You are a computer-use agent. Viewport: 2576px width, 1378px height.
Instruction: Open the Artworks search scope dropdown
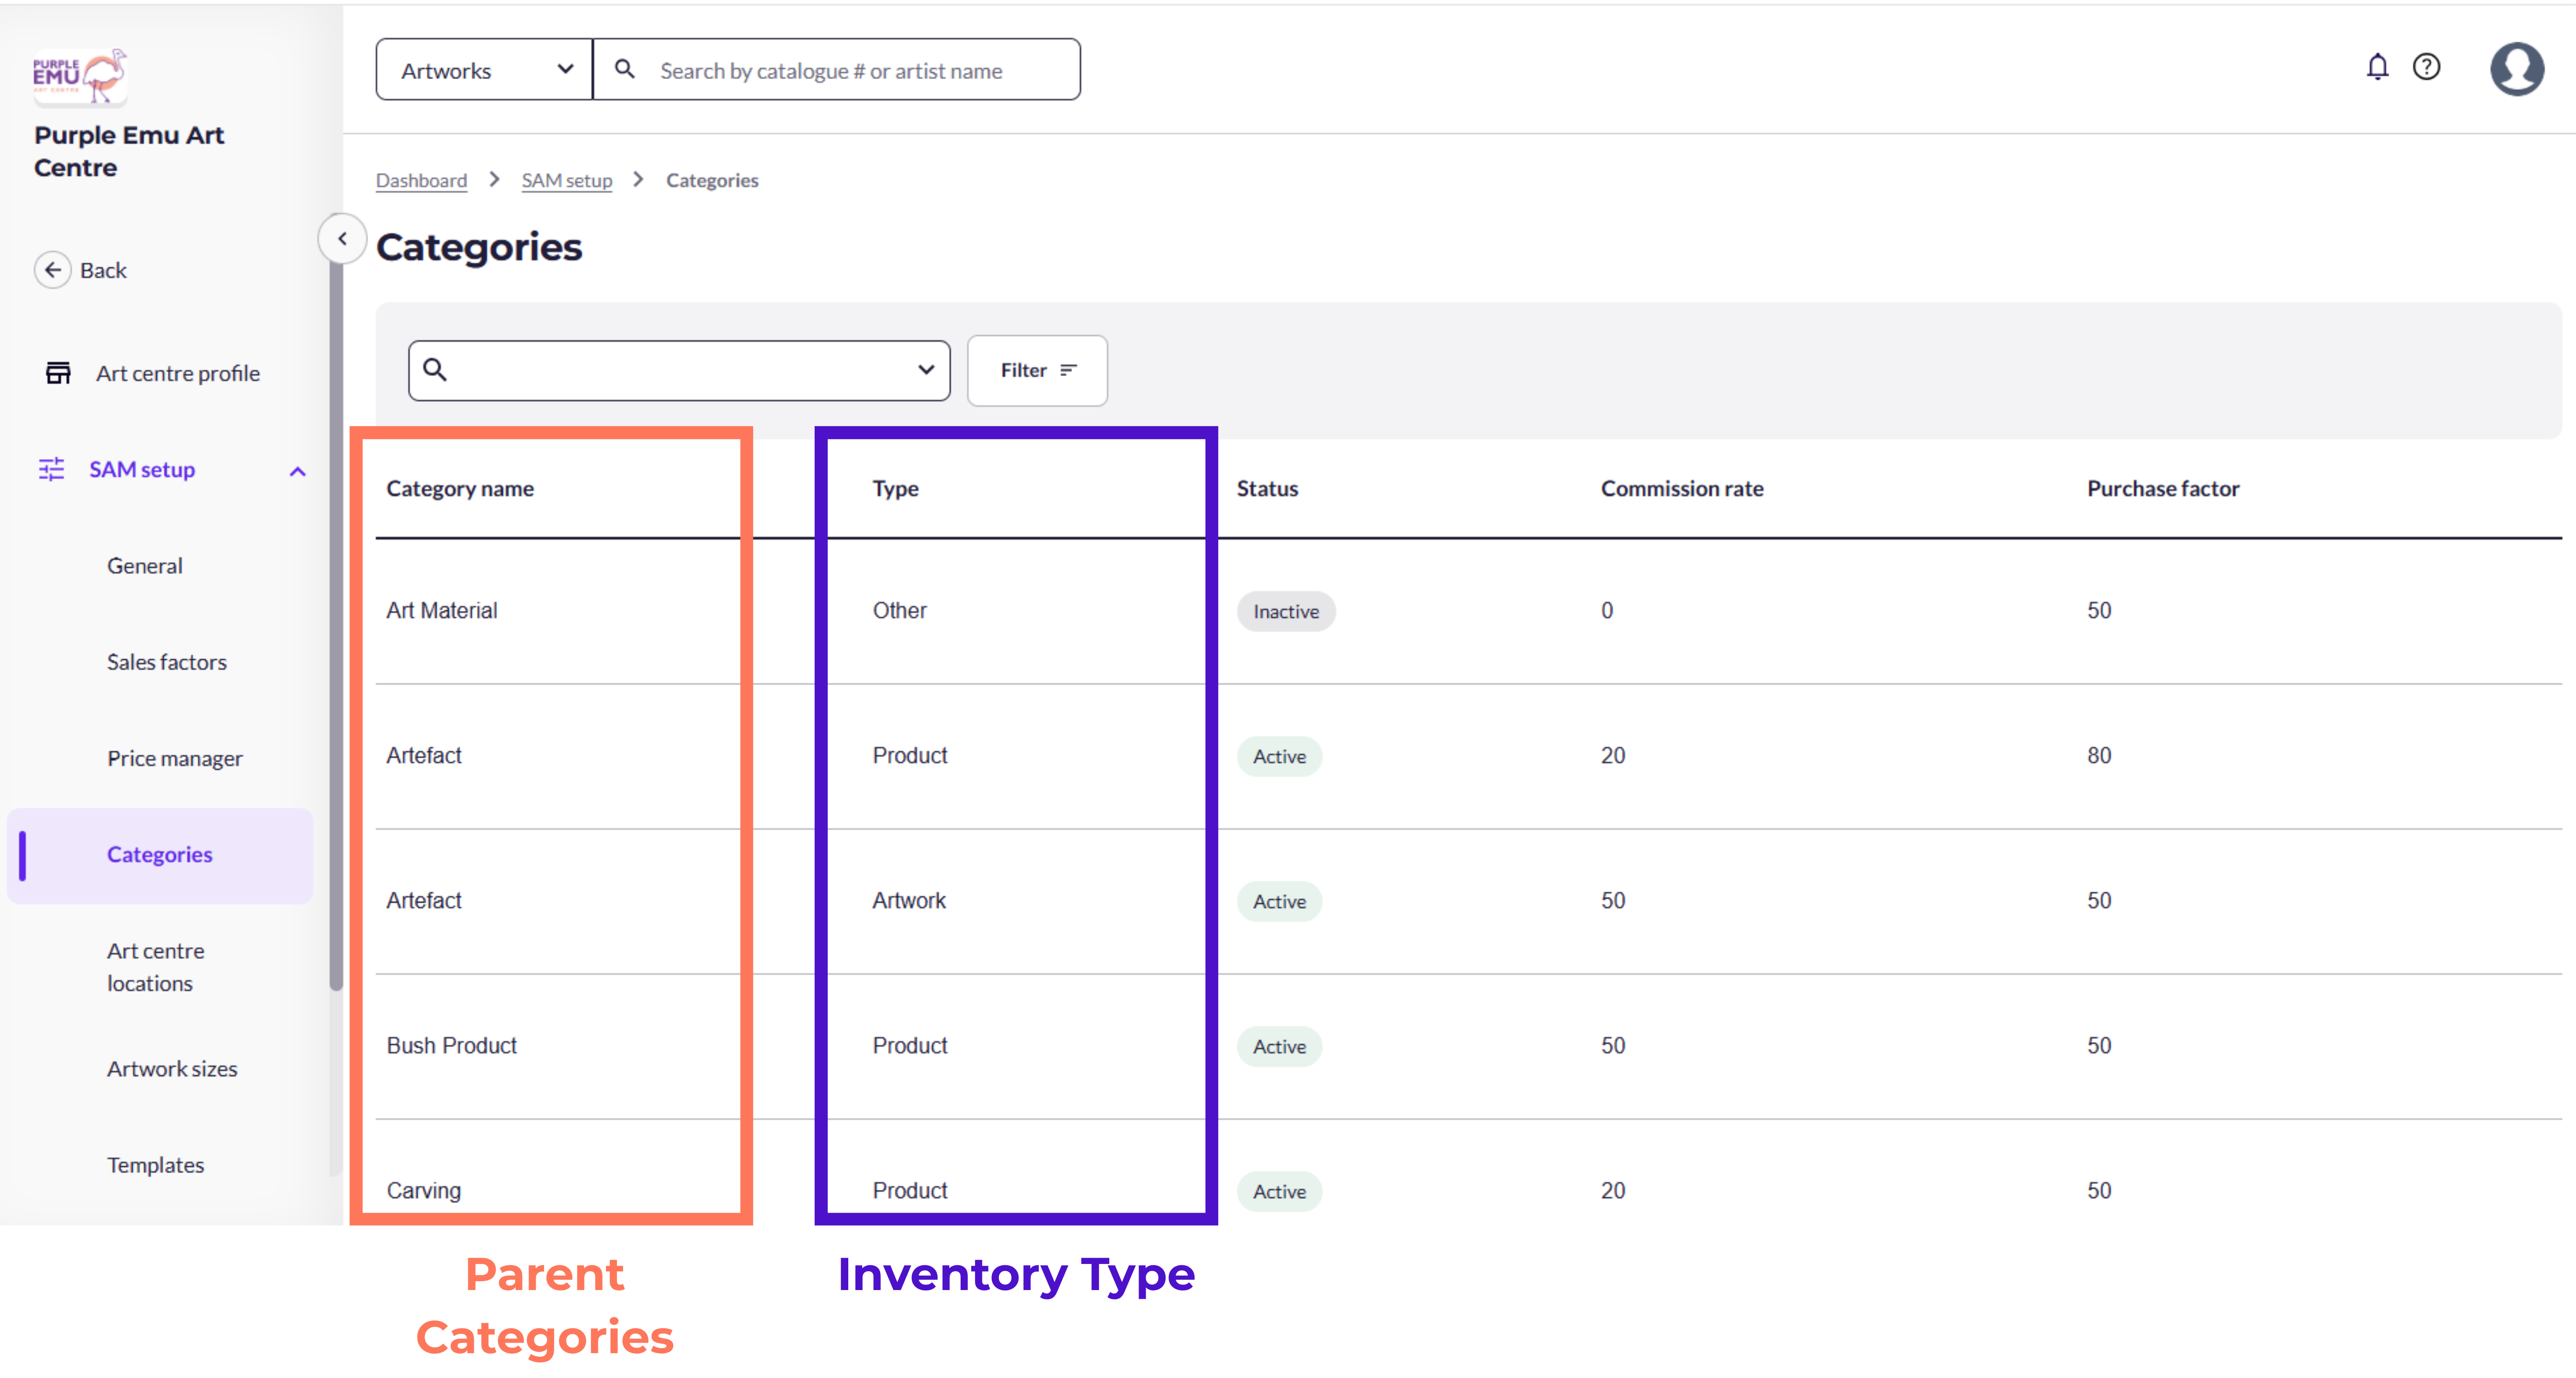(x=485, y=70)
